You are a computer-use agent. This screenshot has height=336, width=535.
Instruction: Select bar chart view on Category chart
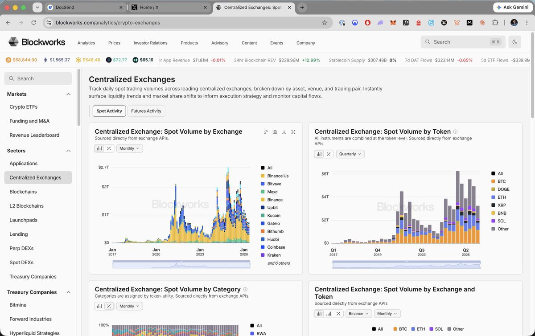[x=99, y=306]
